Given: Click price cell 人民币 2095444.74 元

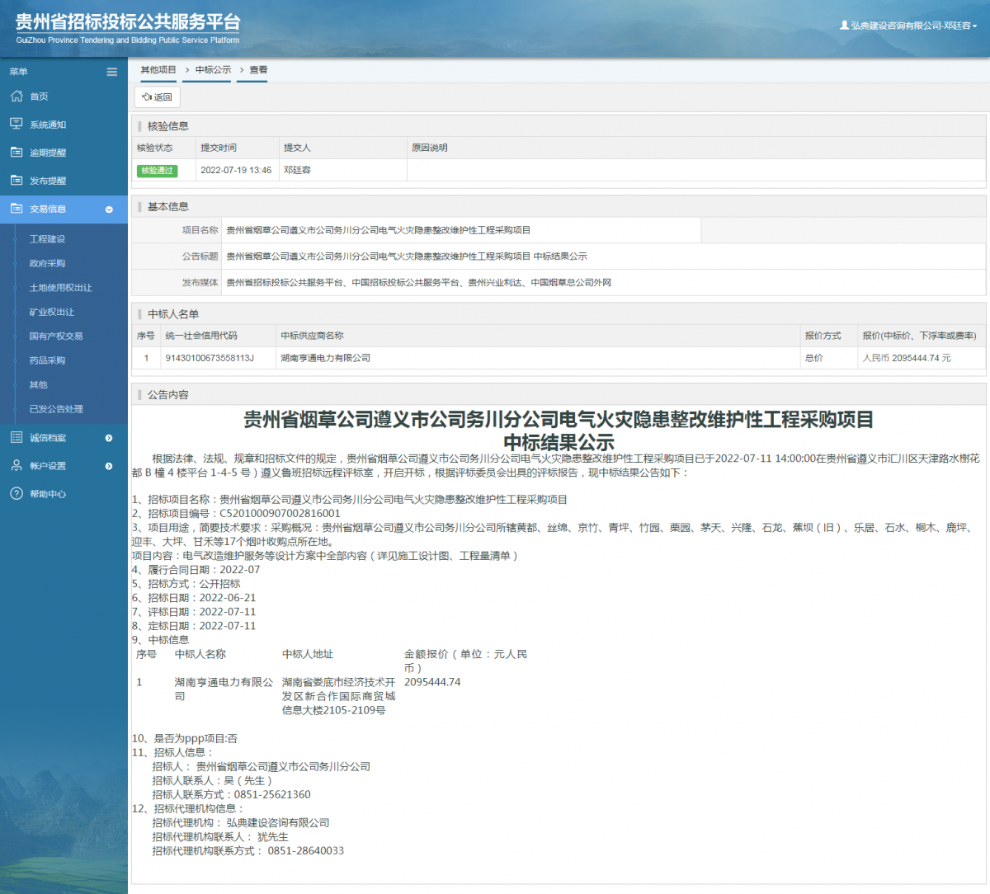Looking at the screenshot, I should (x=907, y=358).
